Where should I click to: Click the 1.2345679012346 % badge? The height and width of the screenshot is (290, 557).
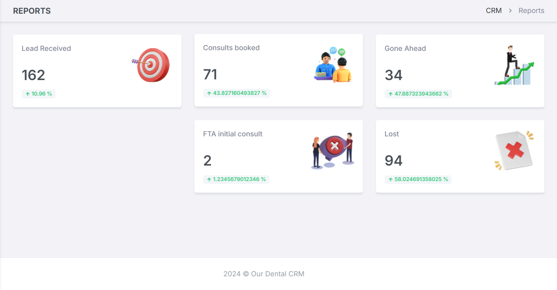(236, 179)
